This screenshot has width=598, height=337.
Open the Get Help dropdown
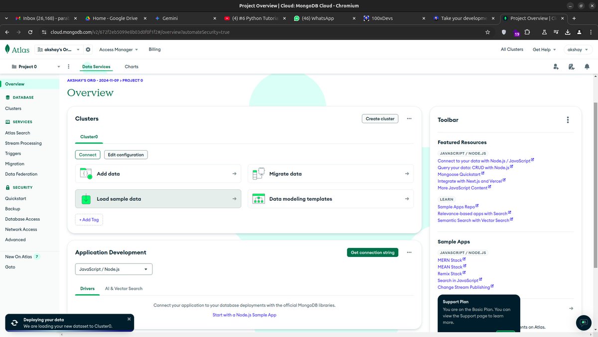[x=544, y=50]
